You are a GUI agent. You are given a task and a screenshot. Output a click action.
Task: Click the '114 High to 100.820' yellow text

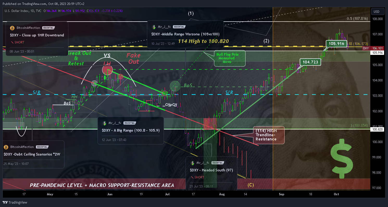[203, 41]
